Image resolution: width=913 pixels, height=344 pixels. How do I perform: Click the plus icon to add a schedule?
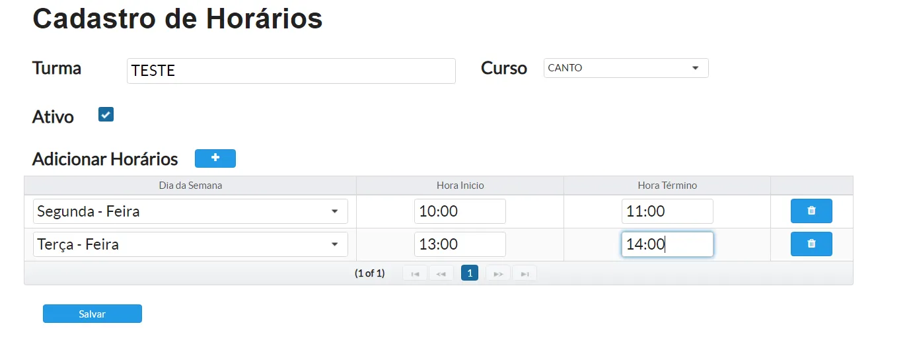(215, 158)
